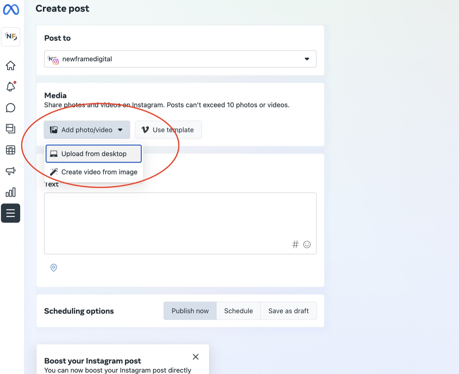The width and height of the screenshot is (459, 374).
Task: Open the Ads megaphone icon
Action: point(11,171)
